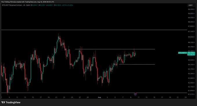Click the 64,100.0 price scale label

pyautogui.click(x=191, y=65)
